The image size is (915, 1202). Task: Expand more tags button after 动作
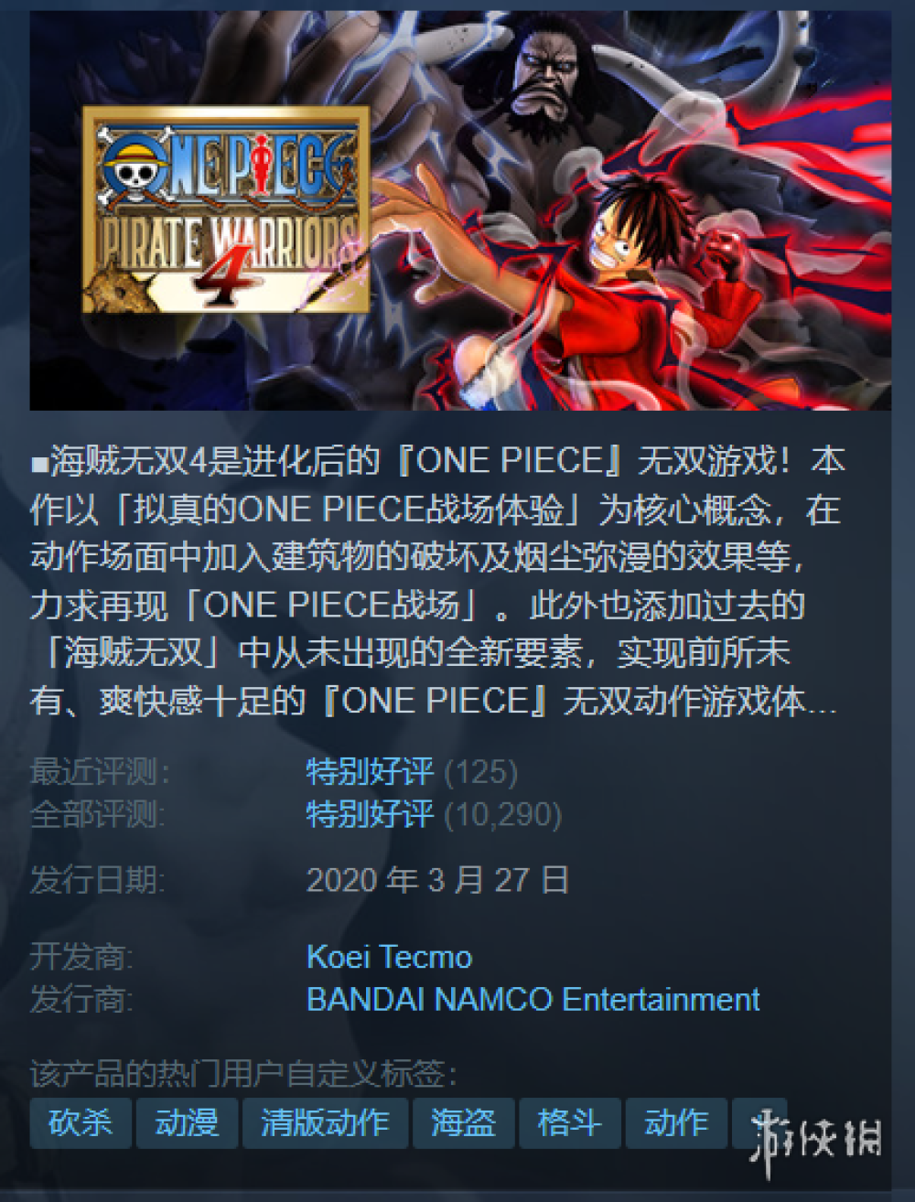tap(759, 1122)
